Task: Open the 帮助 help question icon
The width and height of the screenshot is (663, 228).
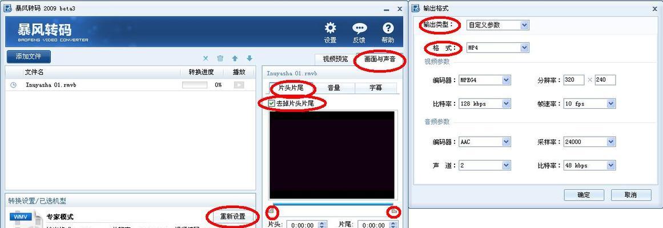Action: 388,28
